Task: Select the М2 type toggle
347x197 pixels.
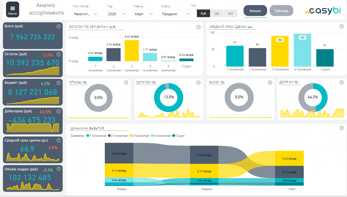Action: click(230, 13)
